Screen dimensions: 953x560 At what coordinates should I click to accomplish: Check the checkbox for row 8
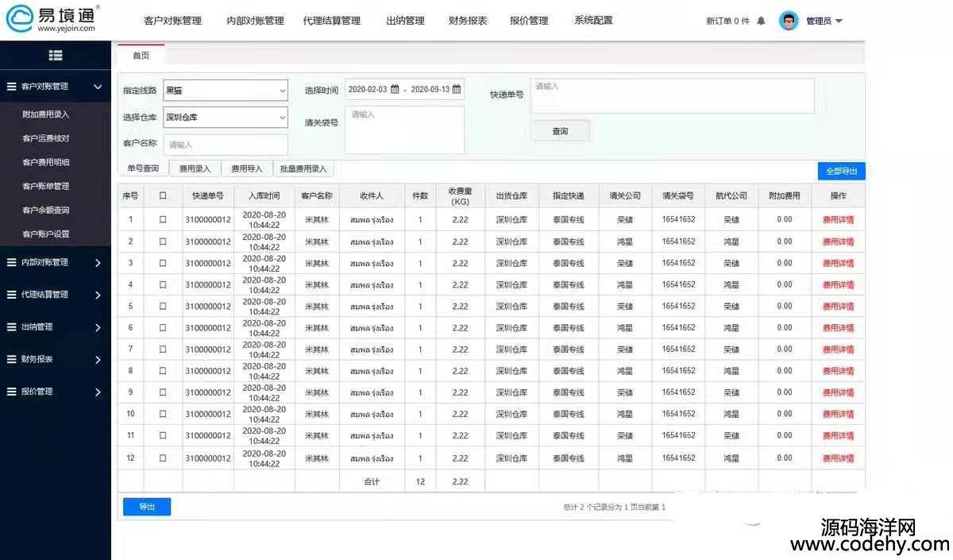point(163,371)
